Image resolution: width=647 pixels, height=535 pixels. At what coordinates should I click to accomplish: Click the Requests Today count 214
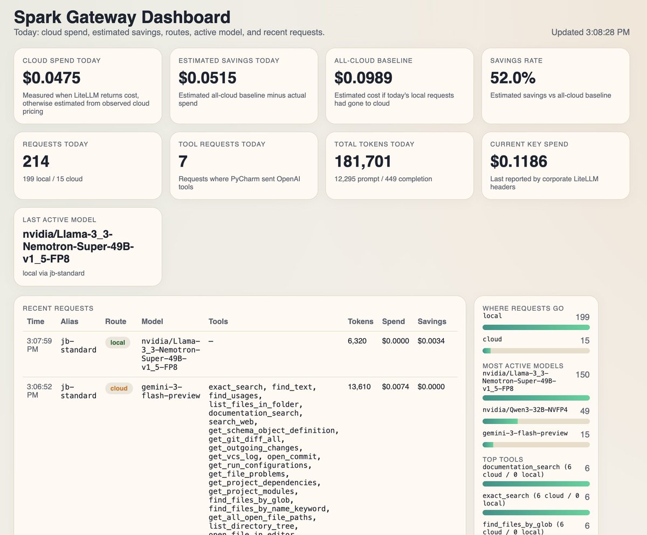[36, 161]
